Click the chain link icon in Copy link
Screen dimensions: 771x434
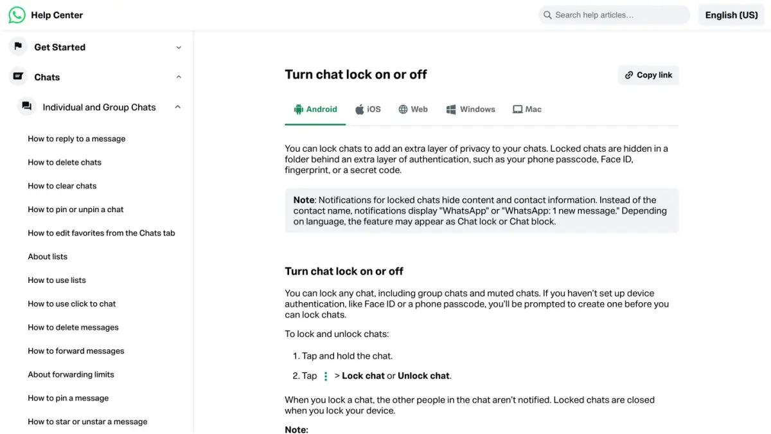pos(629,75)
